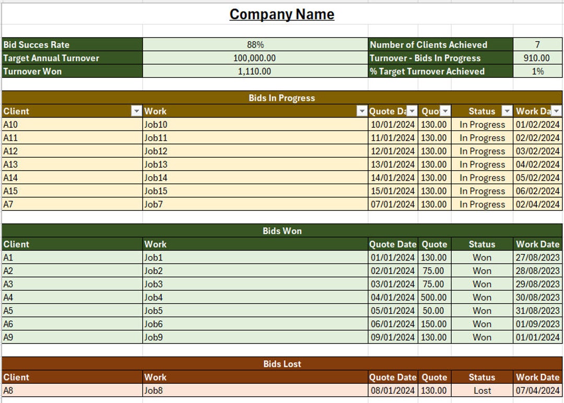Select client A8 in the Bids Lost table
The width and height of the screenshot is (564, 403).
(x=70, y=390)
